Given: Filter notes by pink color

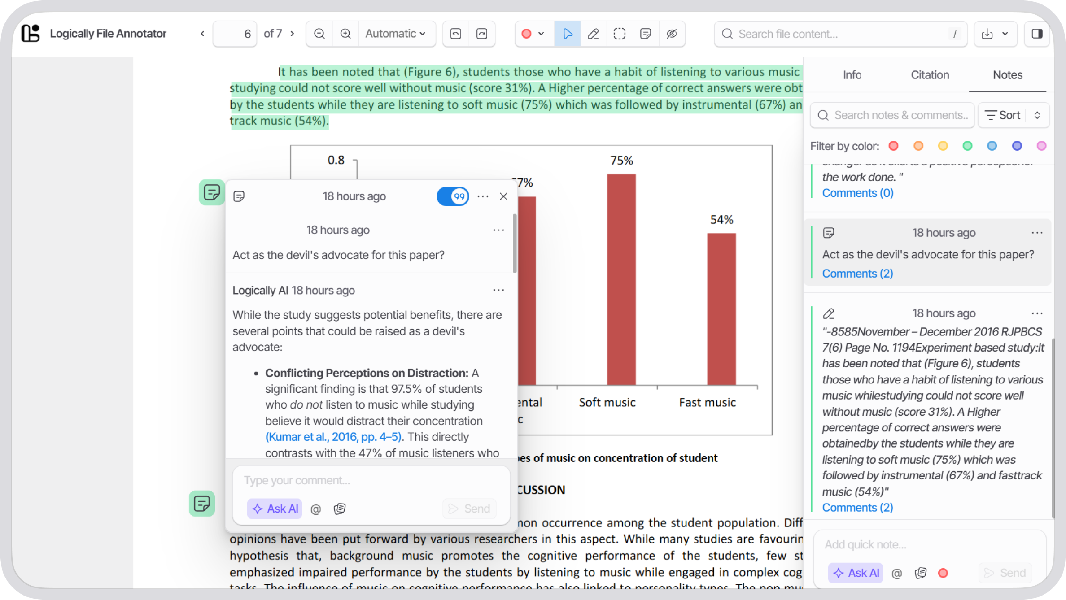Looking at the screenshot, I should (x=1041, y=146).
